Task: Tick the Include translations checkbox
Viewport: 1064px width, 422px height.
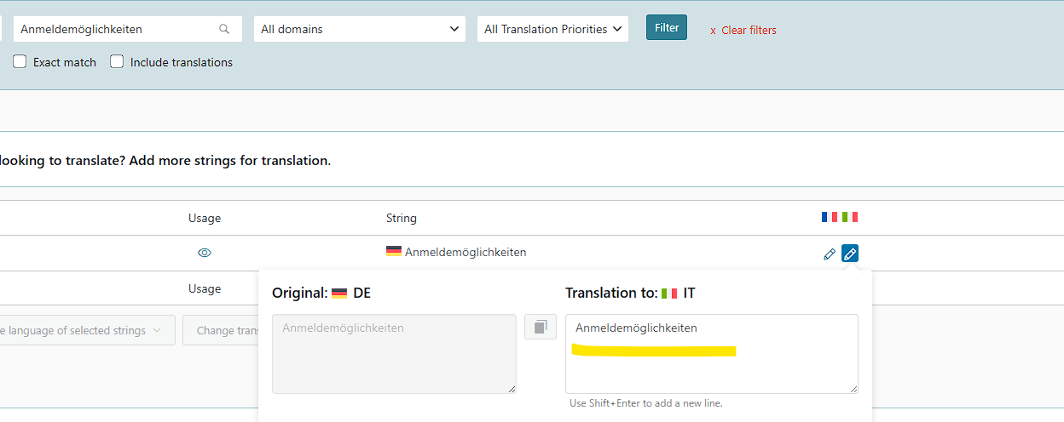Action: click(x=117, y=61)
